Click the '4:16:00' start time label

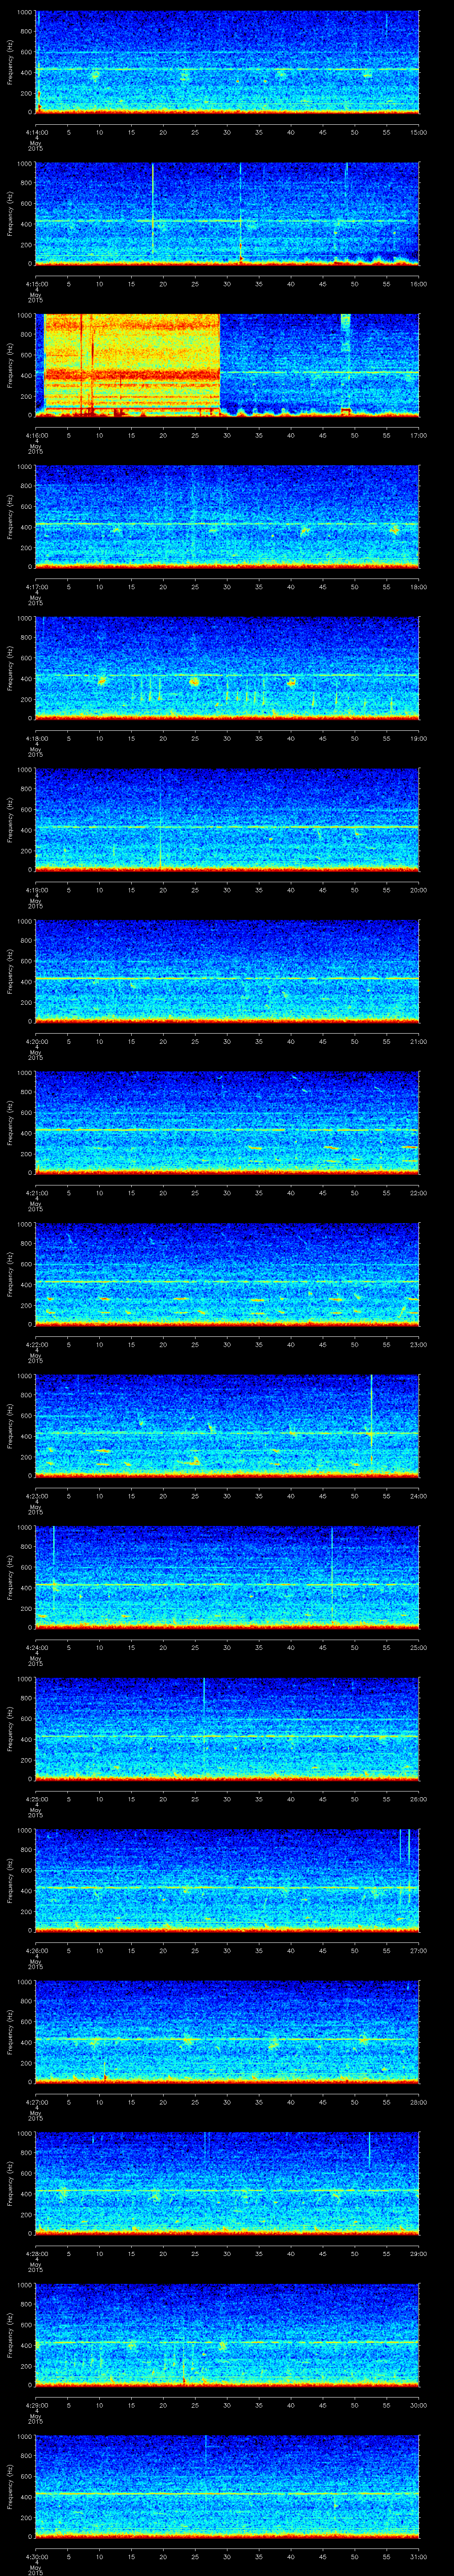(36, 435)
